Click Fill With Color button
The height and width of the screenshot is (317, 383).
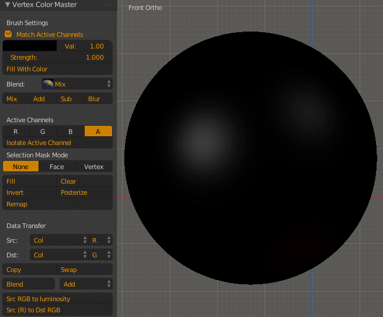(57, 69)
